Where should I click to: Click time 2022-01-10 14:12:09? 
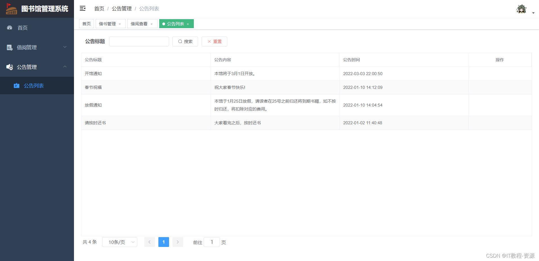[363, 87]
